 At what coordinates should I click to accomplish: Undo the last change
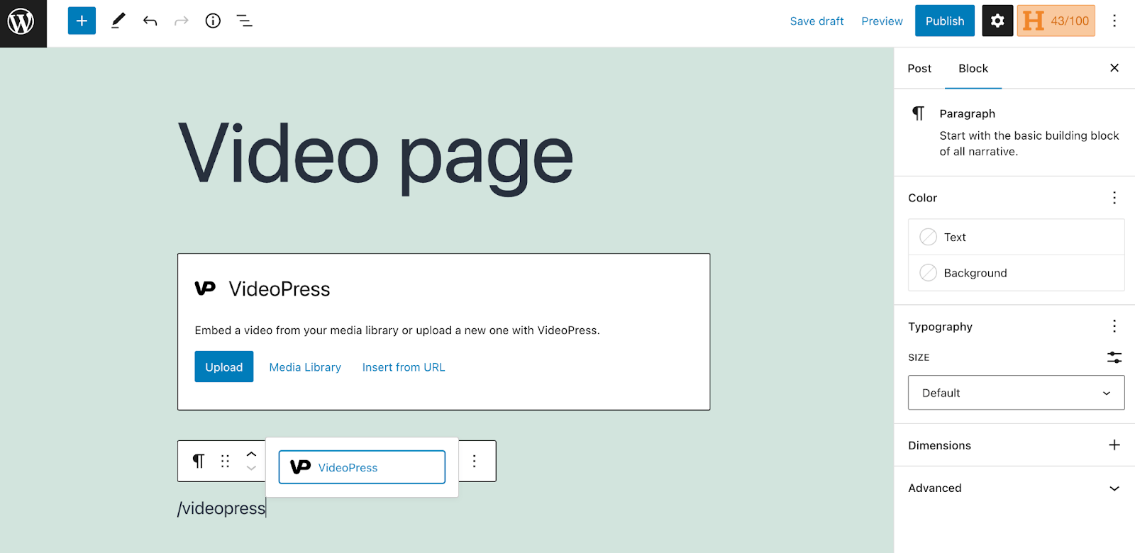click(x=150, y=21)
